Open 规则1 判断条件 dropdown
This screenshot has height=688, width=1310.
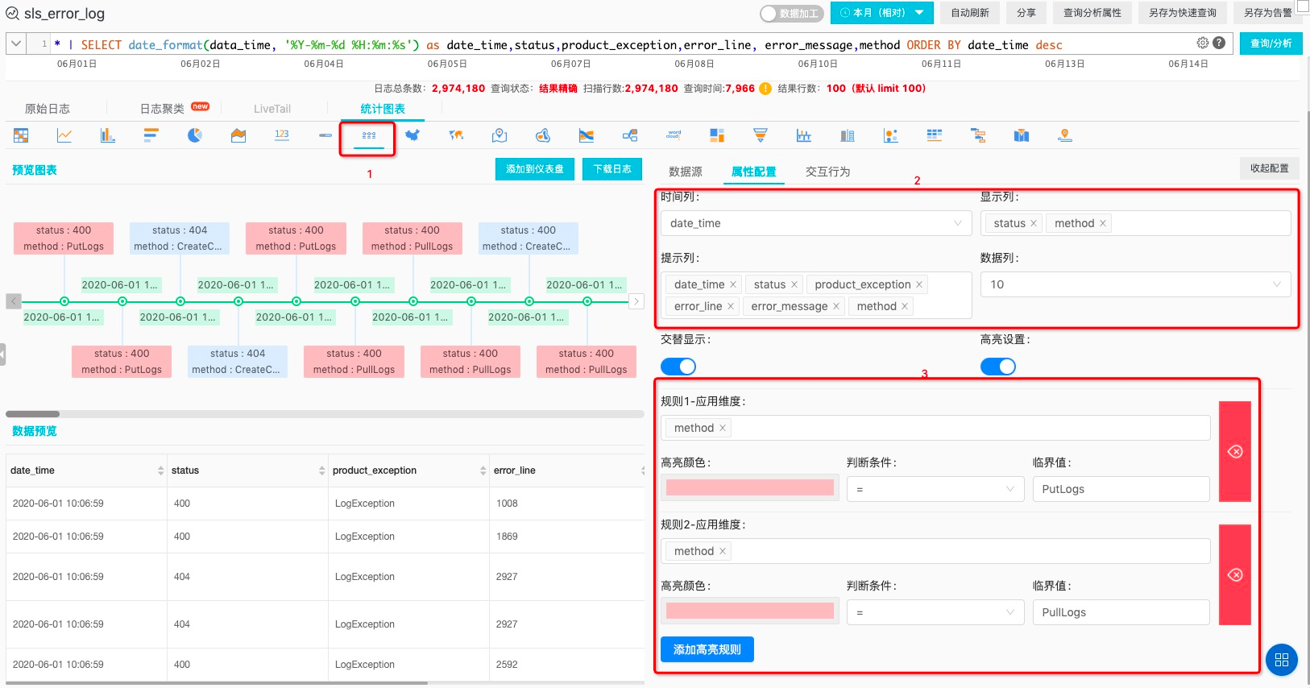click(935, 489)
